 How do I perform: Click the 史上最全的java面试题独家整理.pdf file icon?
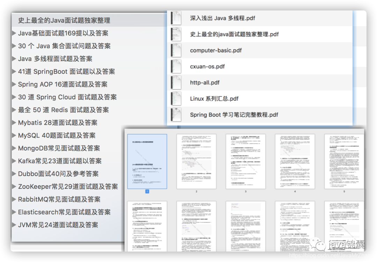coord(176,34)
